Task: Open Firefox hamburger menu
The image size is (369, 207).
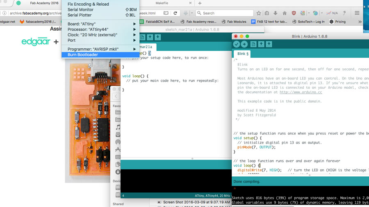Action: [357, 13]
